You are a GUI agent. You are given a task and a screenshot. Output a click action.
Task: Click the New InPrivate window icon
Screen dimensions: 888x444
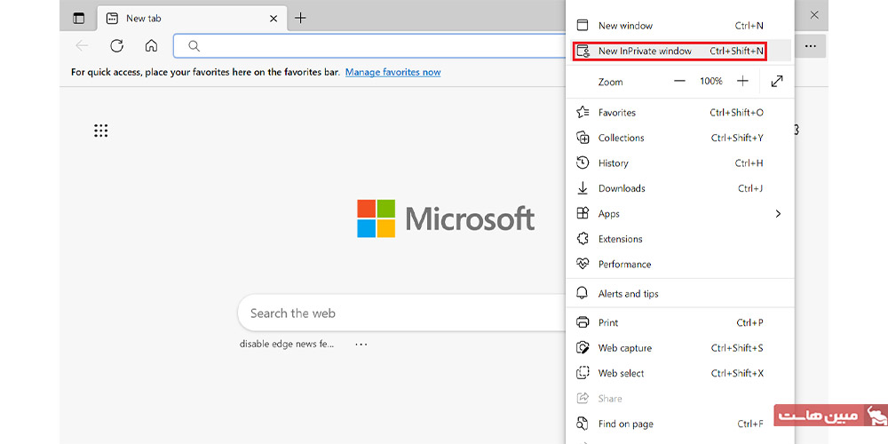coord(583,52)
